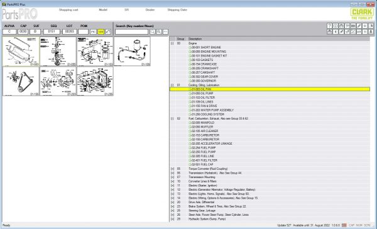
Task: Select 00-055 ENGINE MOUNTING
Action: 209,52
